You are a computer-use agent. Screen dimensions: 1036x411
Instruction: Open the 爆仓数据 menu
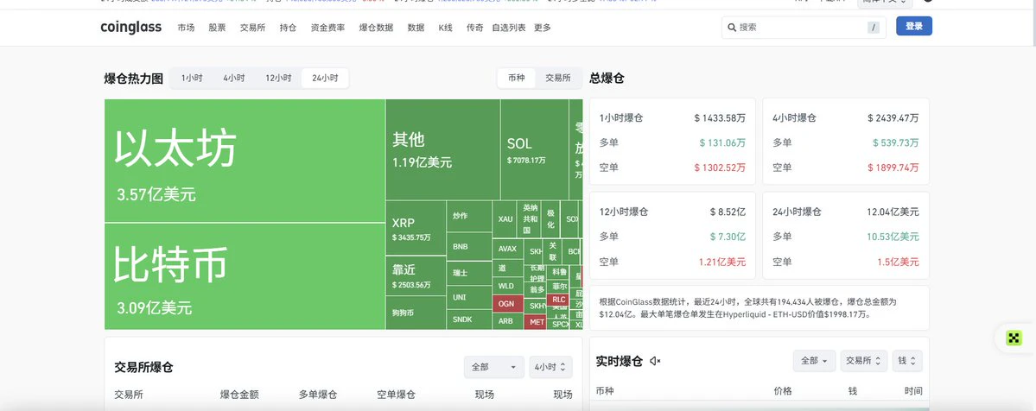[x=376, y=28]
